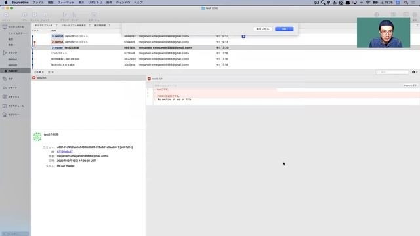Viewport: 420px width, 236px height.
Task: Click the Wi-Fi icon in menu bar
Action: click(x=368, y=3)
